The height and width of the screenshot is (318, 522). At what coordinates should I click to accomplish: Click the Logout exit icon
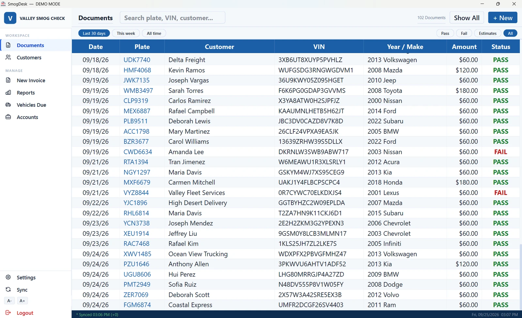click(8, 313)
